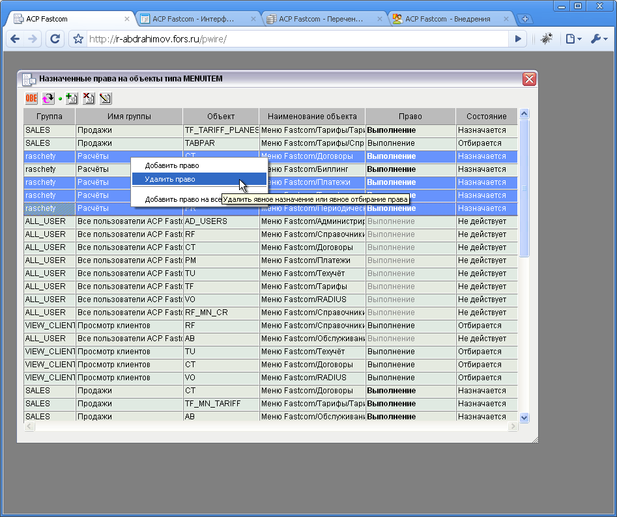This screenshot has width=617, height=517.
Task: Click the Go arrow next to address bar
Action: 518,38
